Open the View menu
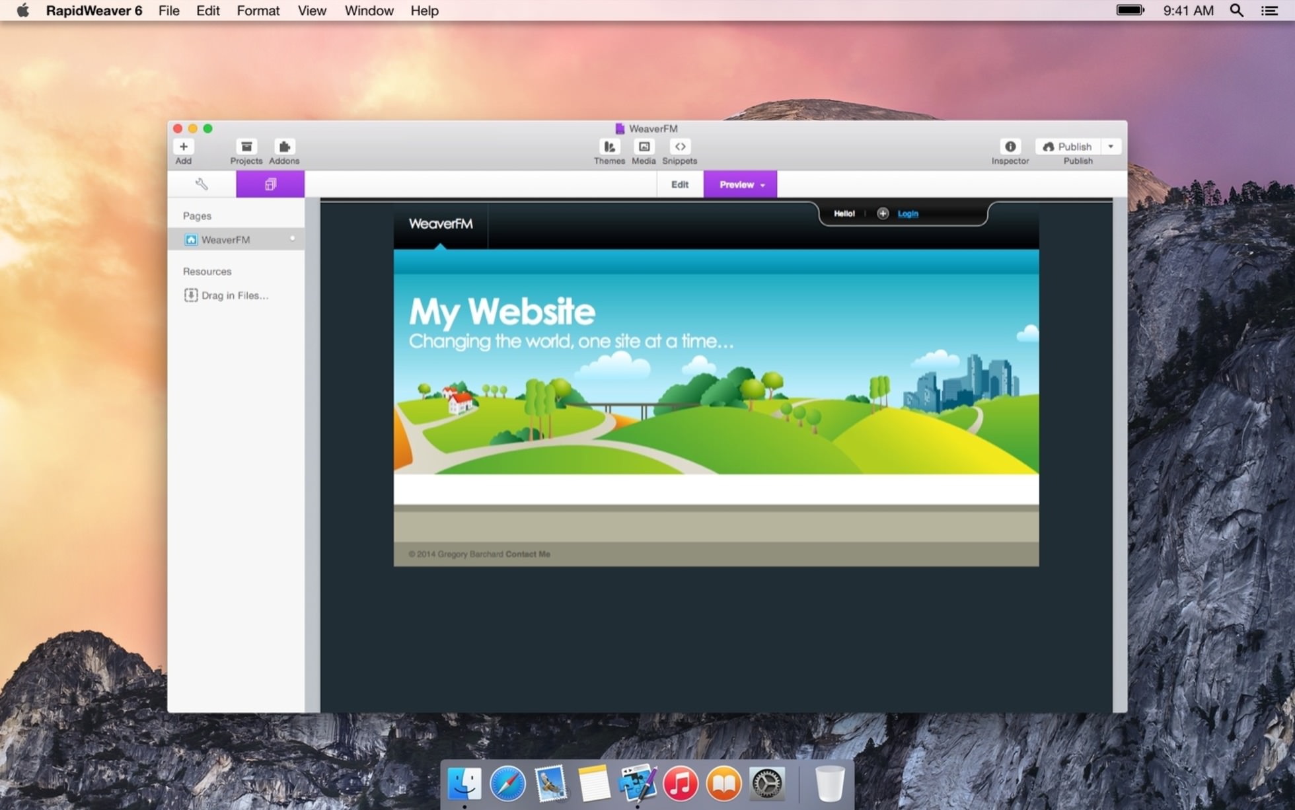Image resolution: width=1295 pixels, height=810 pixels. tap(312, 11)
